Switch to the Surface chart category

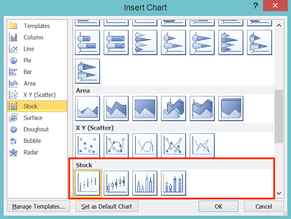37,118
